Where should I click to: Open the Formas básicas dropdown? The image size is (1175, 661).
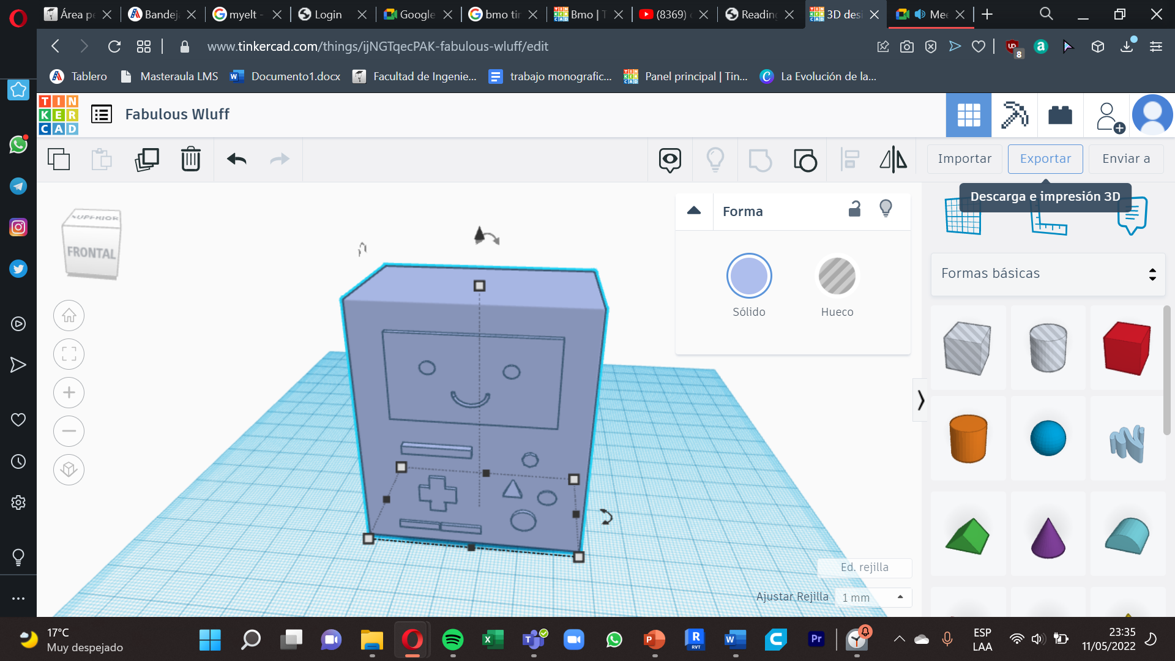pos(1048,274)
